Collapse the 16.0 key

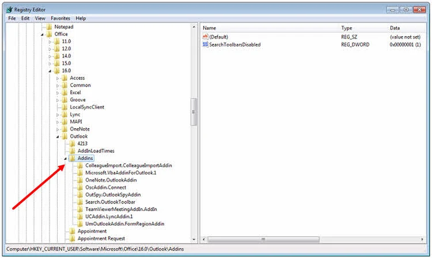(x=50, y=71)
